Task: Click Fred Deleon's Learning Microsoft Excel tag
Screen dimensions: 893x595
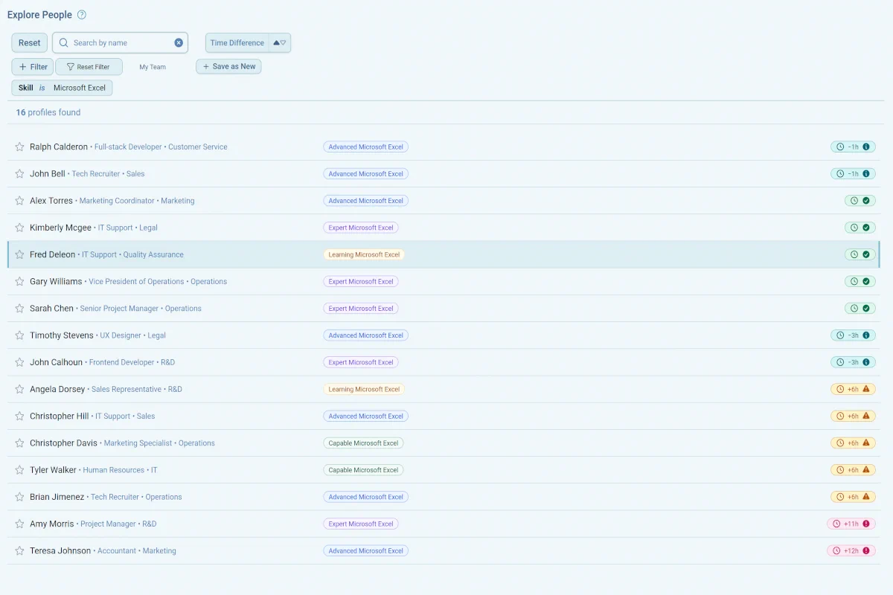Action: [x=364, y=254]
